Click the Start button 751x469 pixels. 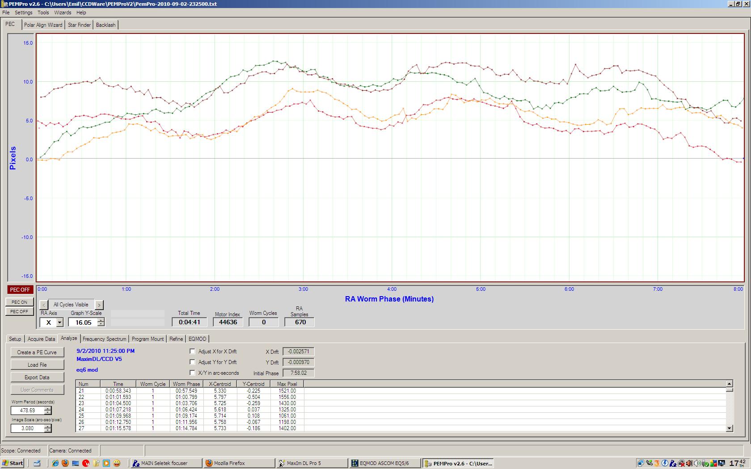[x=13, y=463]
